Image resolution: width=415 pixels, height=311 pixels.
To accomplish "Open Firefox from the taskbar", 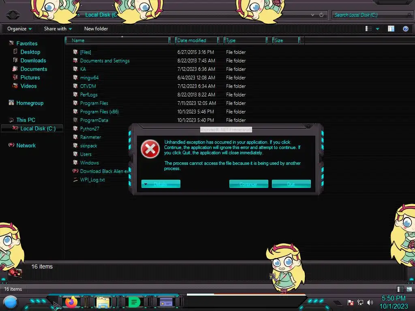I will coord(71,302).
